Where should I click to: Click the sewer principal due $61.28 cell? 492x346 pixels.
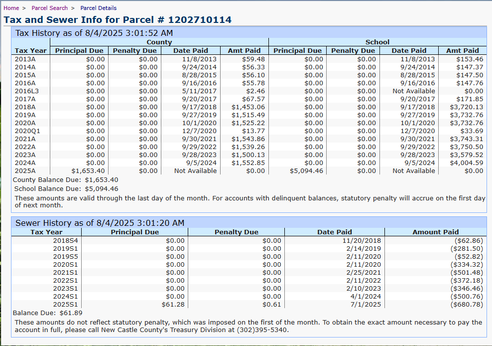[x=173, y=304]
